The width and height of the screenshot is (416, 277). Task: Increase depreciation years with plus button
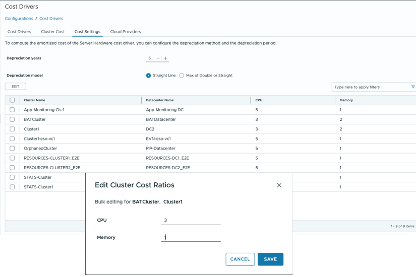pyautogui.click(x=165, y=58)
